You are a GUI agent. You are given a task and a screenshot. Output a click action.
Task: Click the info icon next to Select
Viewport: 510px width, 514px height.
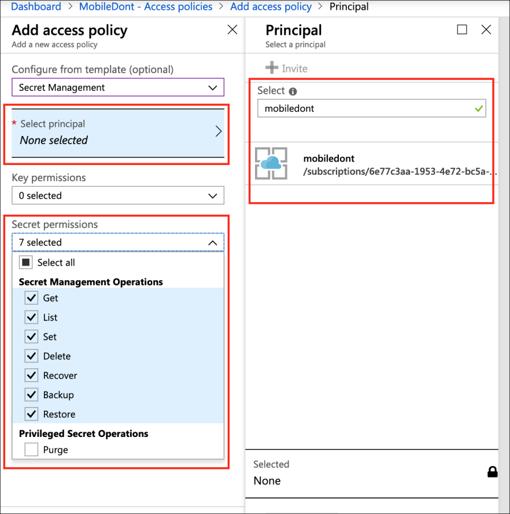[293, 91]
